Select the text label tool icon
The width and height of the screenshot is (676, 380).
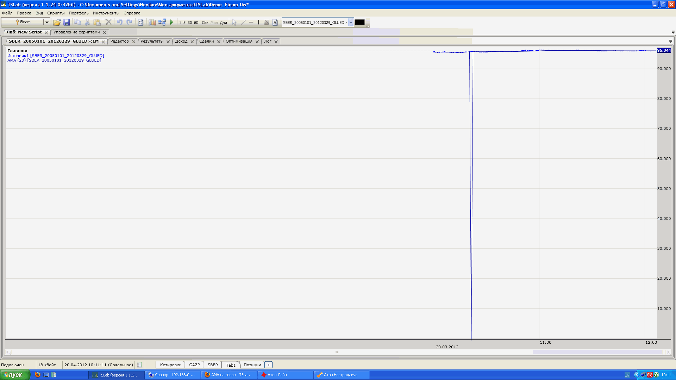point(275,22)
